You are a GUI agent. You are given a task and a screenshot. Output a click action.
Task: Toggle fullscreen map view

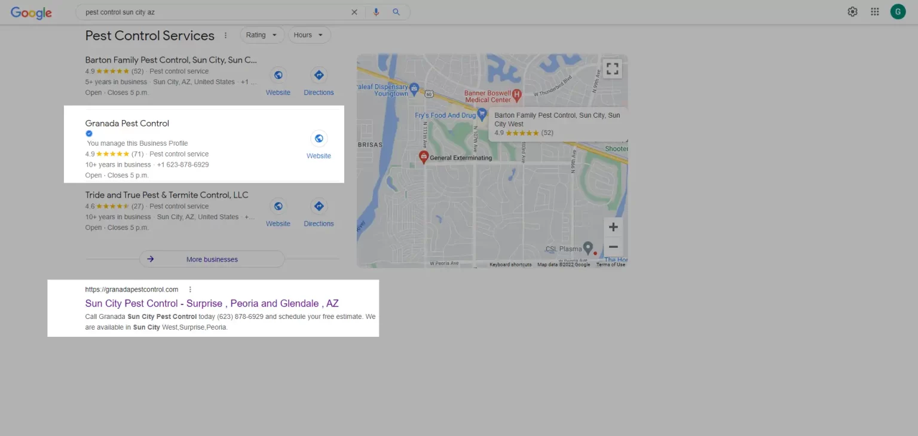click(612, 69)
